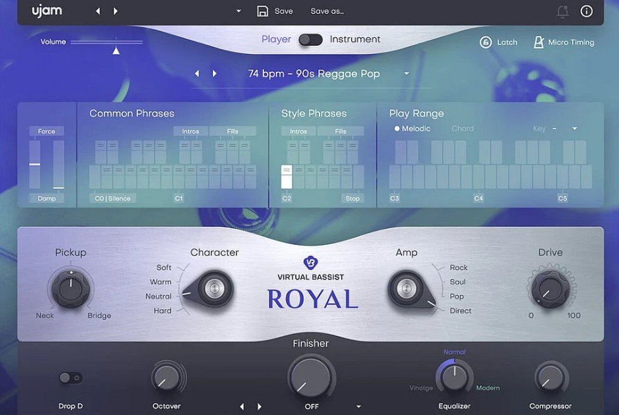Image resolution: width=619 pixels, height=415 pixels.
Task: Select Rock amp
Action: coord(458,268)
